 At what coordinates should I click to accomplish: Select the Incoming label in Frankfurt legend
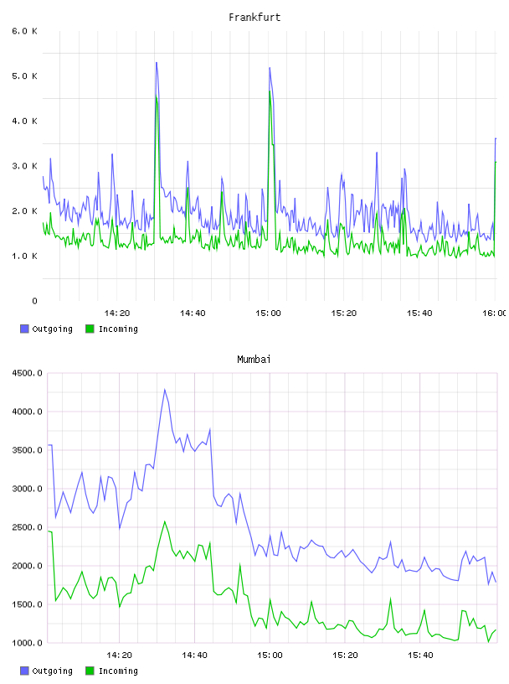tap(118, 329)
